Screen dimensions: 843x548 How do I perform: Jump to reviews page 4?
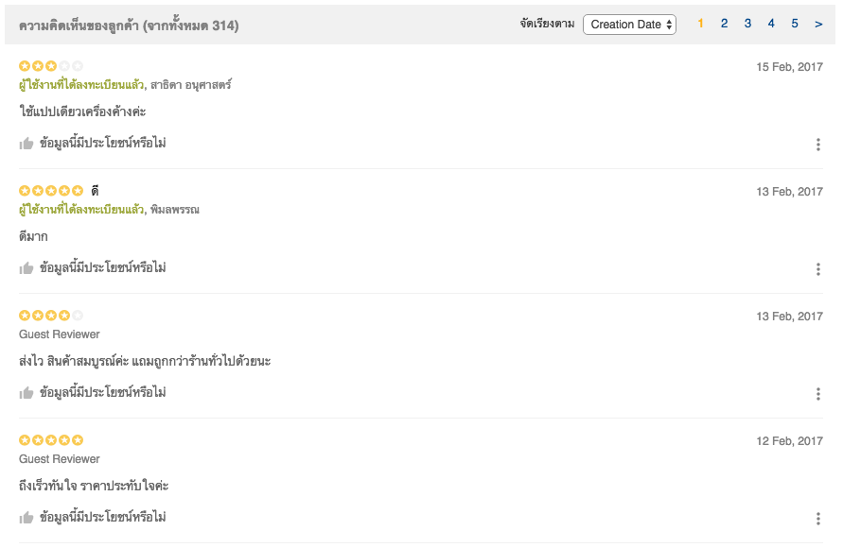(x=771, y=24)
